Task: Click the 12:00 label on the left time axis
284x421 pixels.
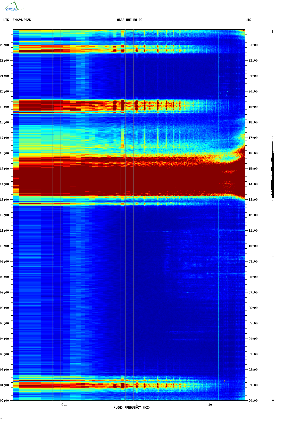Action: (x=4, y=215)
